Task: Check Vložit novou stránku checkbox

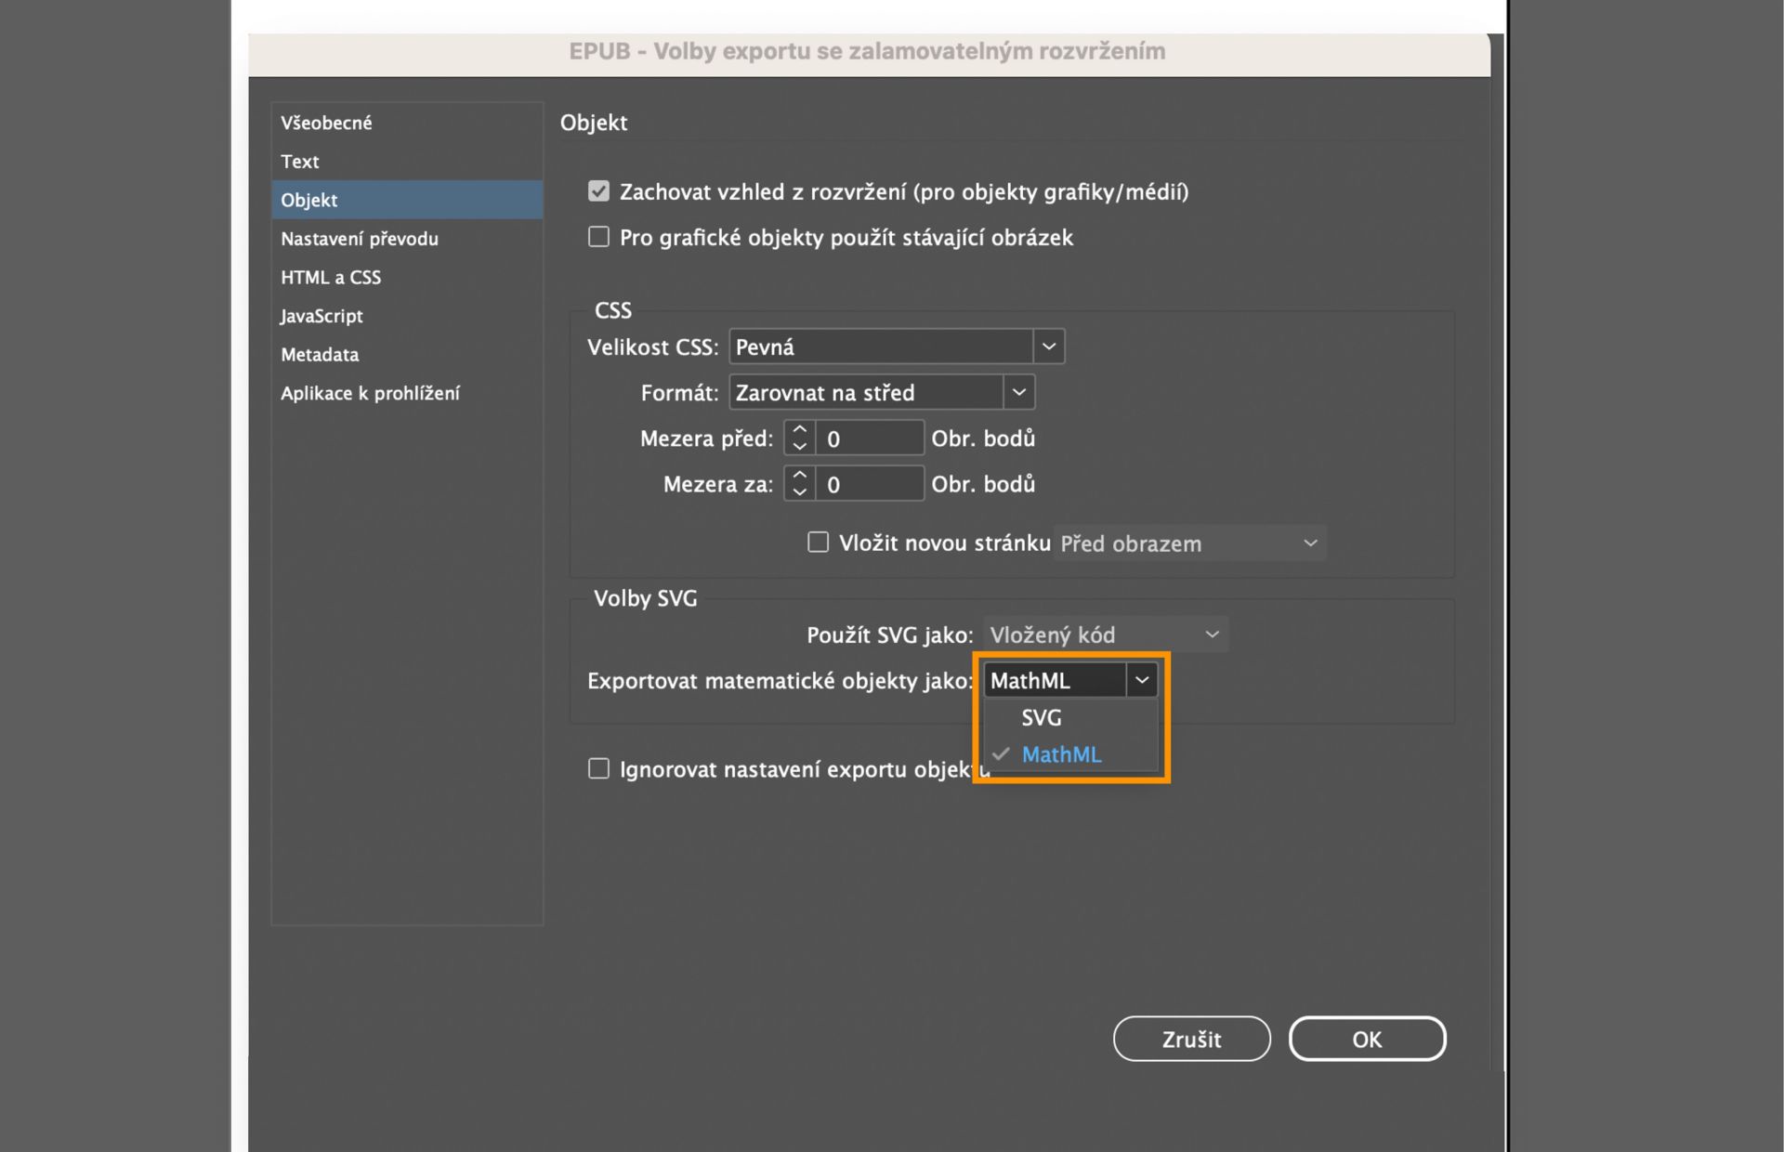Action: pos(818,543)
